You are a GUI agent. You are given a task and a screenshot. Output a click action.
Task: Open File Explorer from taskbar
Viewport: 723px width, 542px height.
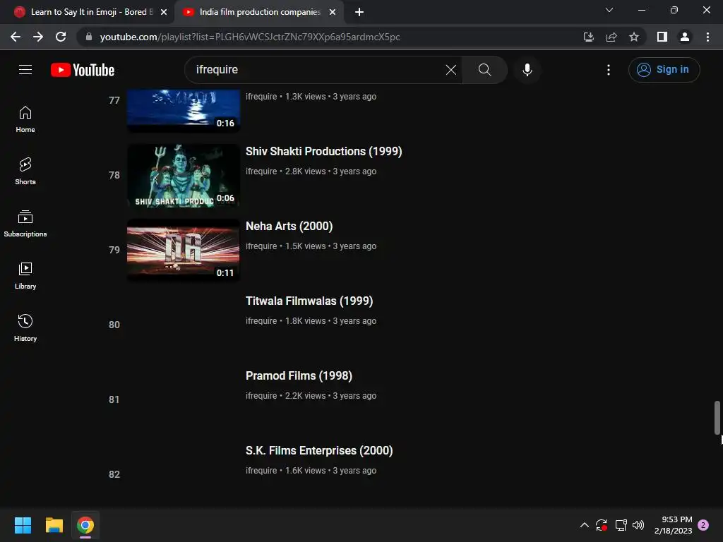[54, 525]
